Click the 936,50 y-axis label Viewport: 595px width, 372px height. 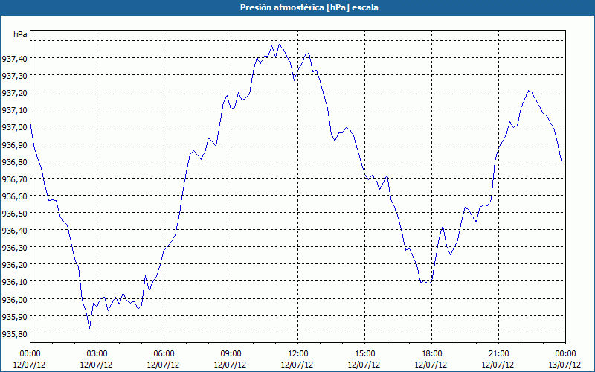point(14,213)
